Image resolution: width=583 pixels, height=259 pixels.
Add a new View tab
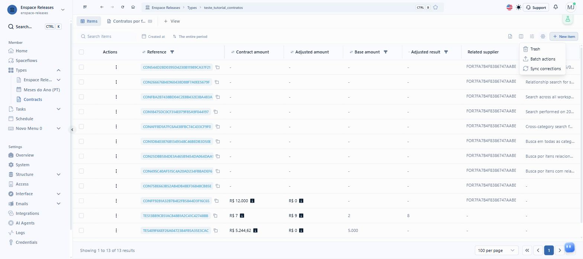pyautogui.click(x=172, y=21)
